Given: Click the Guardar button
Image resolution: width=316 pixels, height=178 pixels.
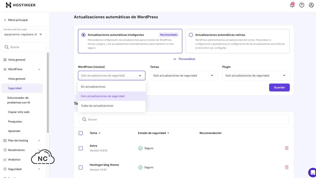Looking at the screenshot, I should (279, 88).
